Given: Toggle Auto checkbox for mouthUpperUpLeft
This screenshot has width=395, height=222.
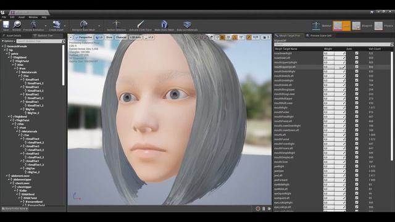Looking at the screenshot, I should click(357, 67).
